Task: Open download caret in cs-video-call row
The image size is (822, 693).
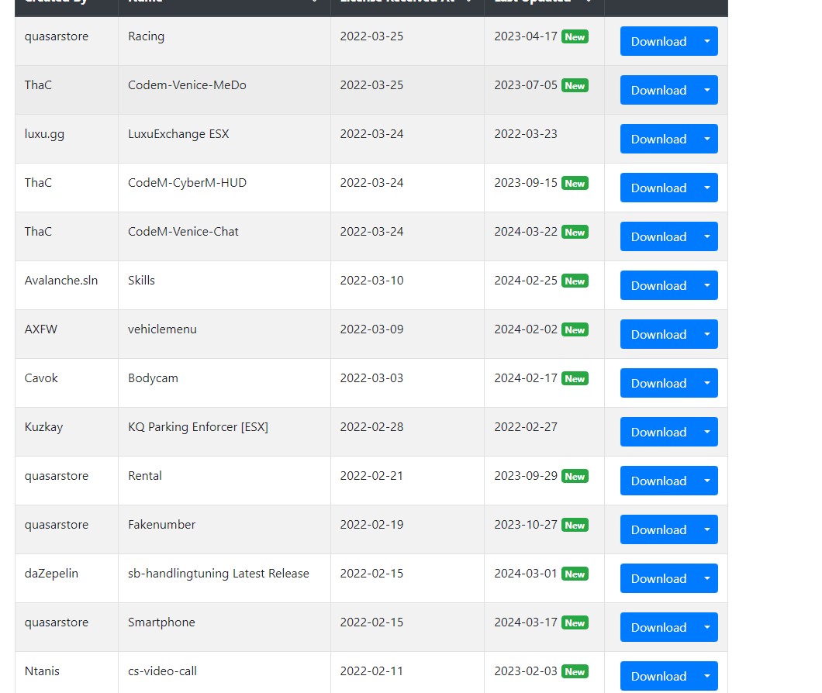Action: (x=707, y=676)
